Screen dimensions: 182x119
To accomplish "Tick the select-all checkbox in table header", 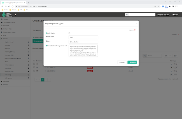I will (x=34, y=61).
